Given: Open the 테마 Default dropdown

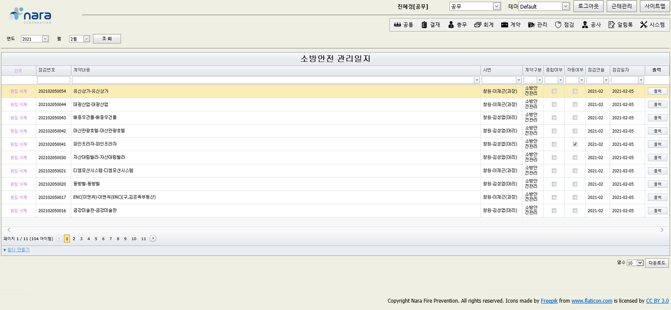Looking at the screenshot, I should point(566,6).
